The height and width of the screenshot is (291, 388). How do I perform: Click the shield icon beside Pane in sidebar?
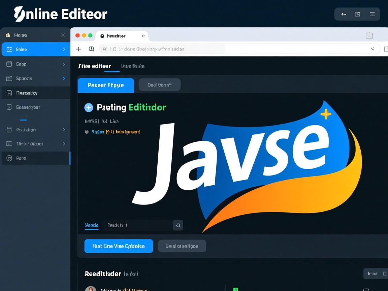(9, 158)
